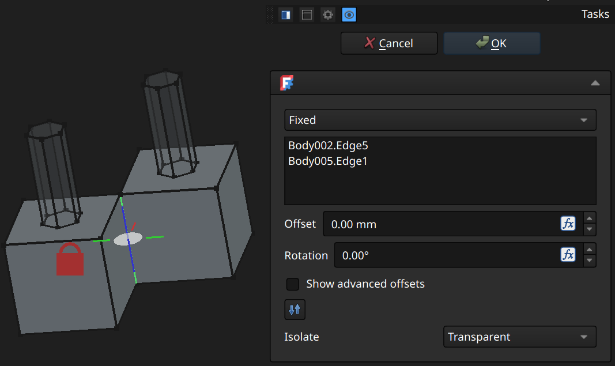This screenshot has width=615, height=366.
Task: Increase Offset with up arrow
Action: click(x=589, y=218)
